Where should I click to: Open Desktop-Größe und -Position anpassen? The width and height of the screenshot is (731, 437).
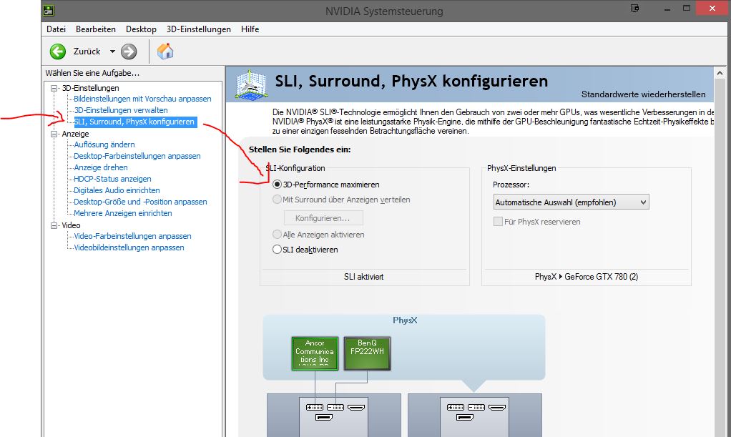pos(140,202)
